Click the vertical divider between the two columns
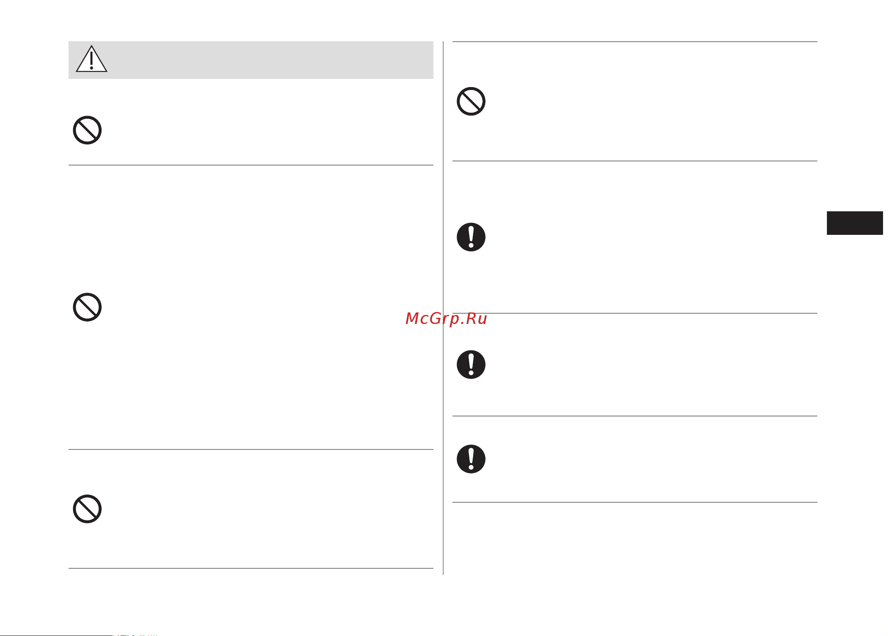The height and width of the screenshot is (636, 888). 443,308
